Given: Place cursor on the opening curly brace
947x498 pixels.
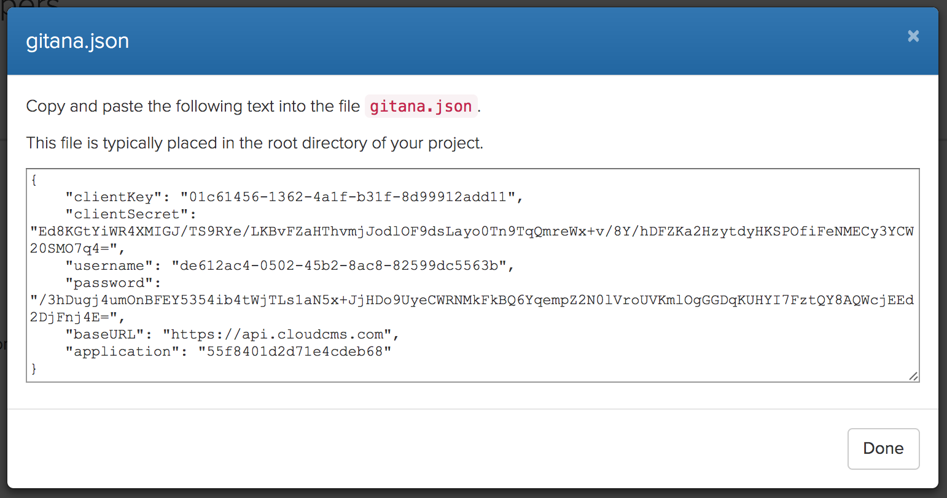Looking at the screenshot, I should (34, 180).
